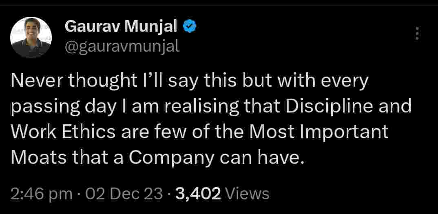Screen dimensions: 438x214
Task: Click the blue verified badge
Action: pos(190,26)
